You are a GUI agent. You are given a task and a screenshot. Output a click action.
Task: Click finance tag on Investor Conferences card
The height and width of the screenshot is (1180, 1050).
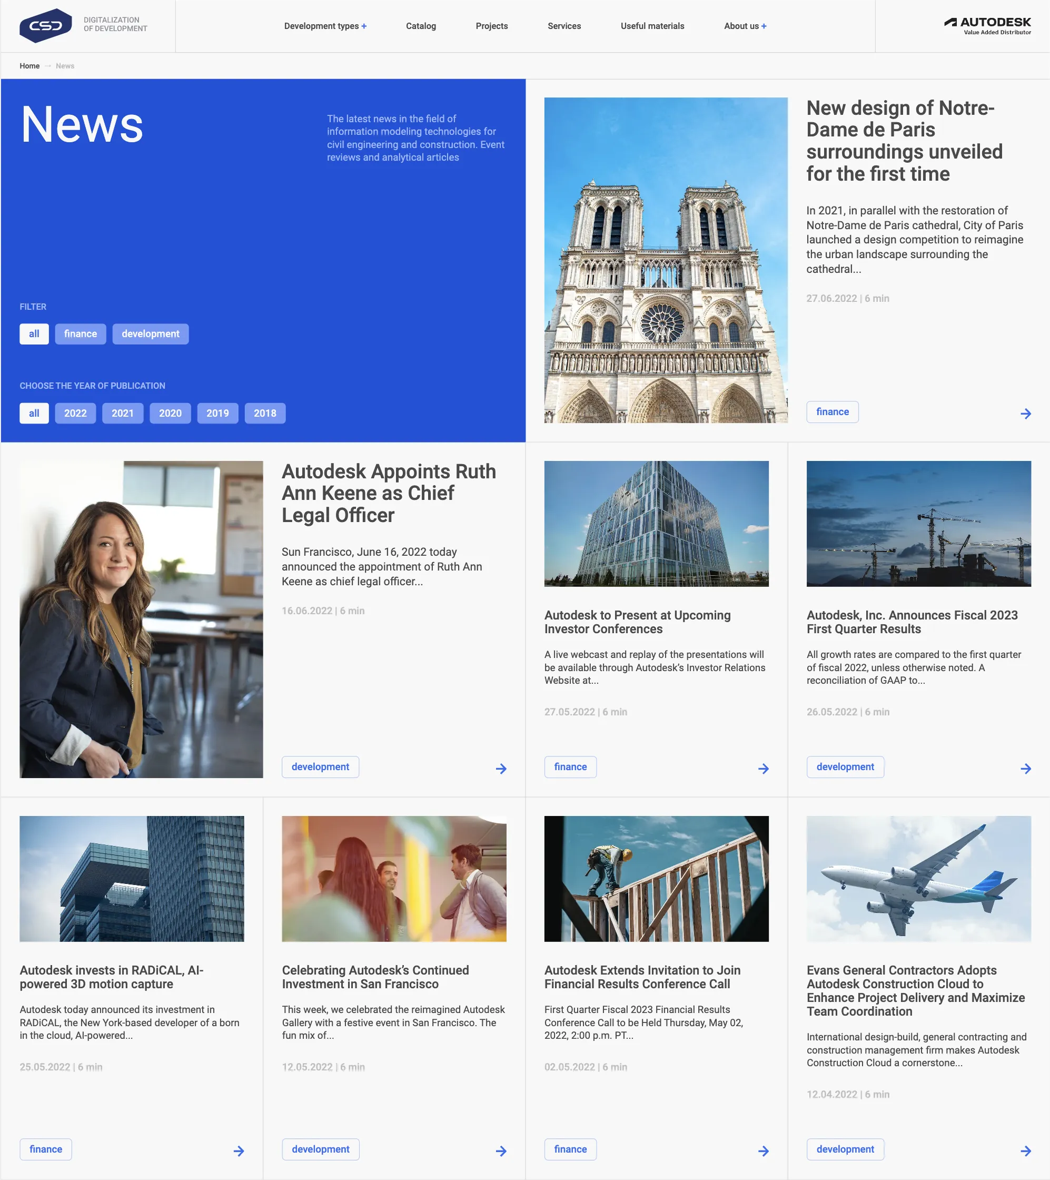[570, 766]
